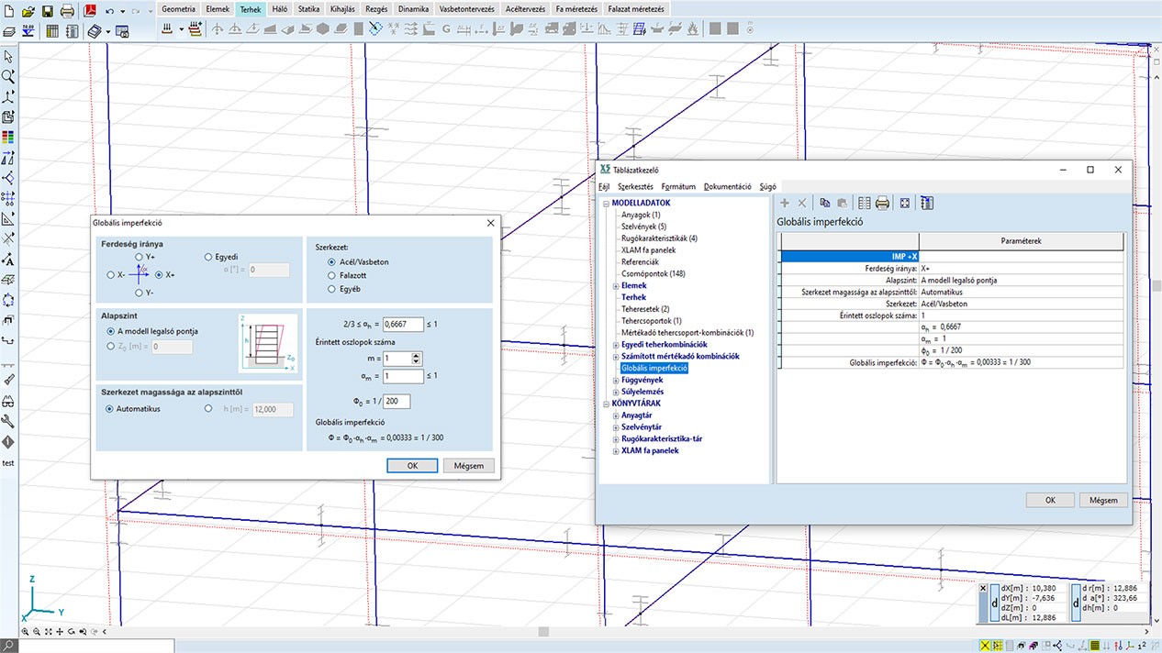Confirm Globális imperfekció dialog with OK
Screen dimensions: 1162x653
(x=412, y=466)
